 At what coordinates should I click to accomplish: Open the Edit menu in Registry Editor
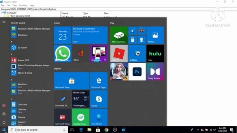pos(8,6)
